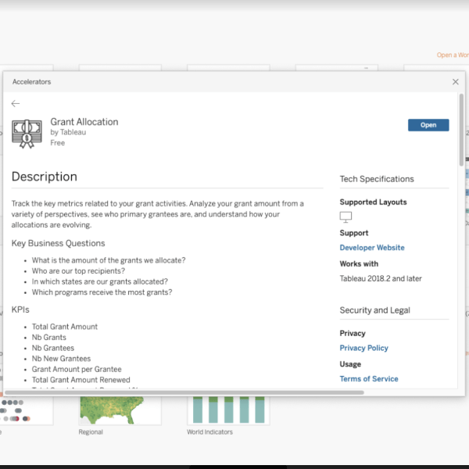
Task: Click the Grant Allocation title
Action: pos(84,122)
